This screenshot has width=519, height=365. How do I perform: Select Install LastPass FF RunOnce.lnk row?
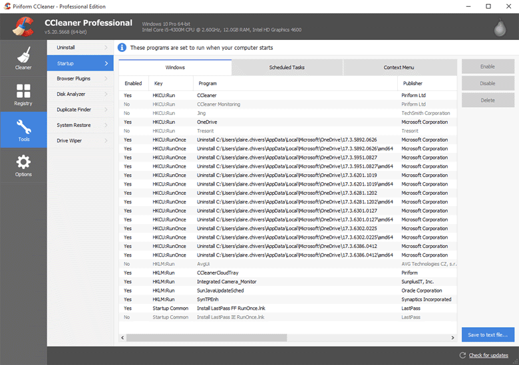pos(287,308)
